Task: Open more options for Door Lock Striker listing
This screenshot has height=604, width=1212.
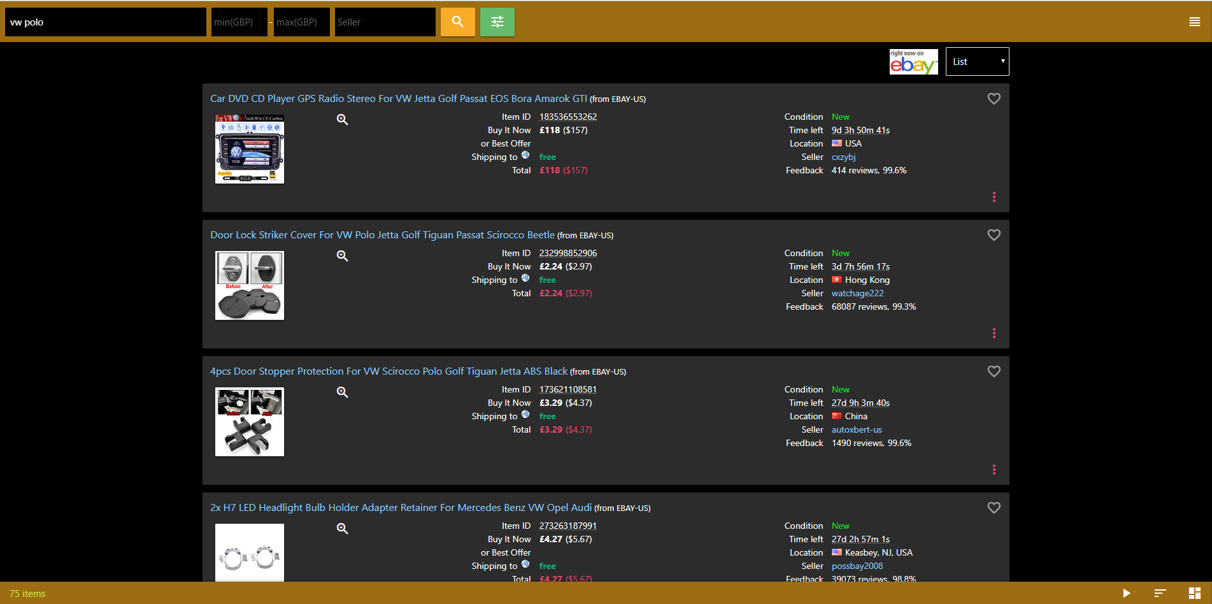Action: (994, 333)
